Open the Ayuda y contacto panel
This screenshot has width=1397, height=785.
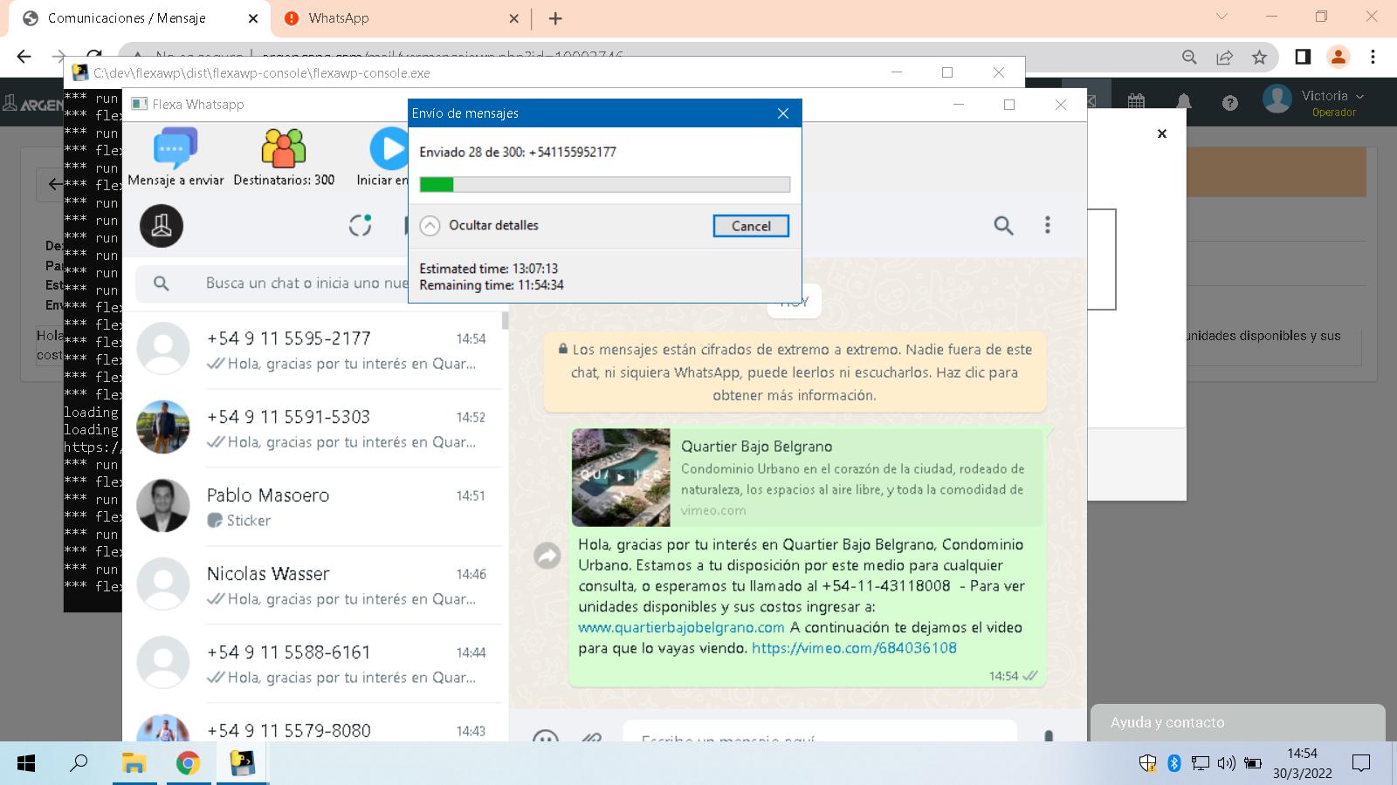click(1238, 722)
